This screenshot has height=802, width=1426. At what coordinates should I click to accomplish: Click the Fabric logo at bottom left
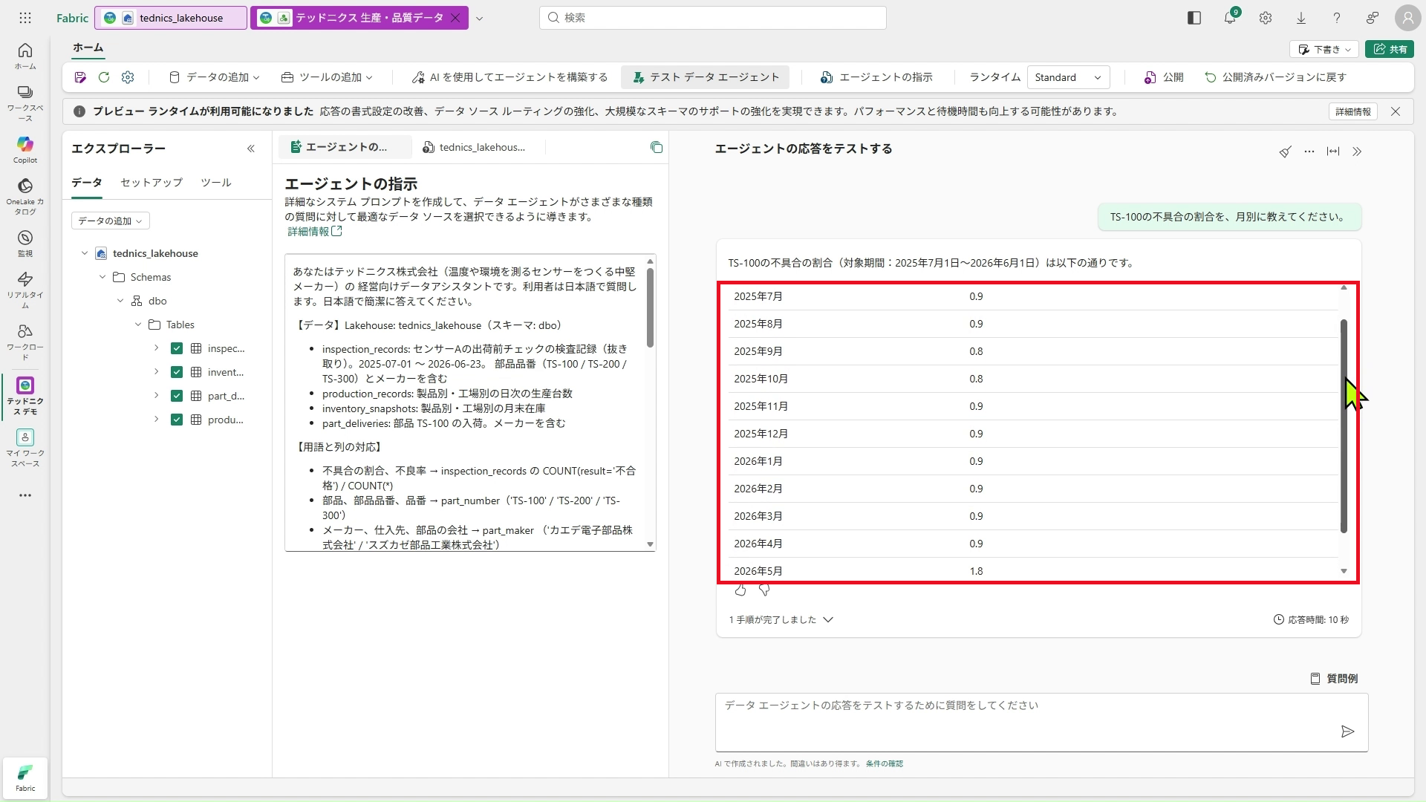(25, 777)
